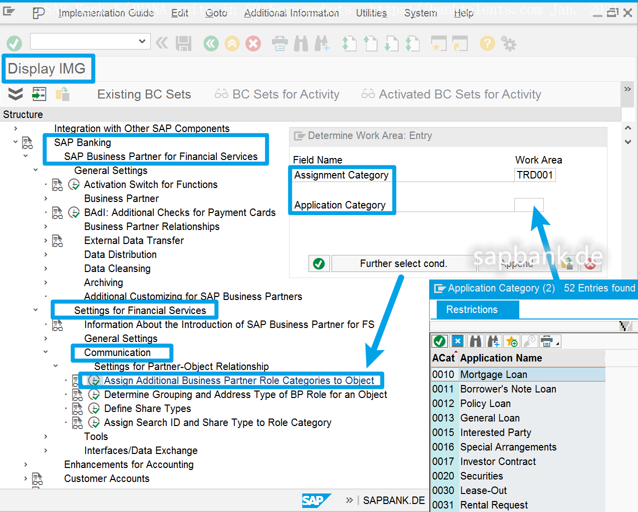Open documentation icon for External Data Transfer

[58, 240]
